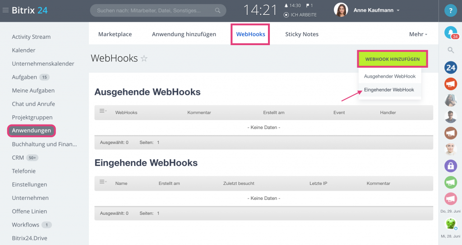The image size is (462, 245).
Task: Click the Kommentar column header in Ausgehende WebHooks
Action: (x=199, y=113)
